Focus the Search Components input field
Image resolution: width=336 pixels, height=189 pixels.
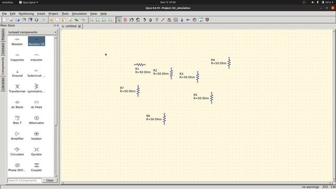(25, 181)
